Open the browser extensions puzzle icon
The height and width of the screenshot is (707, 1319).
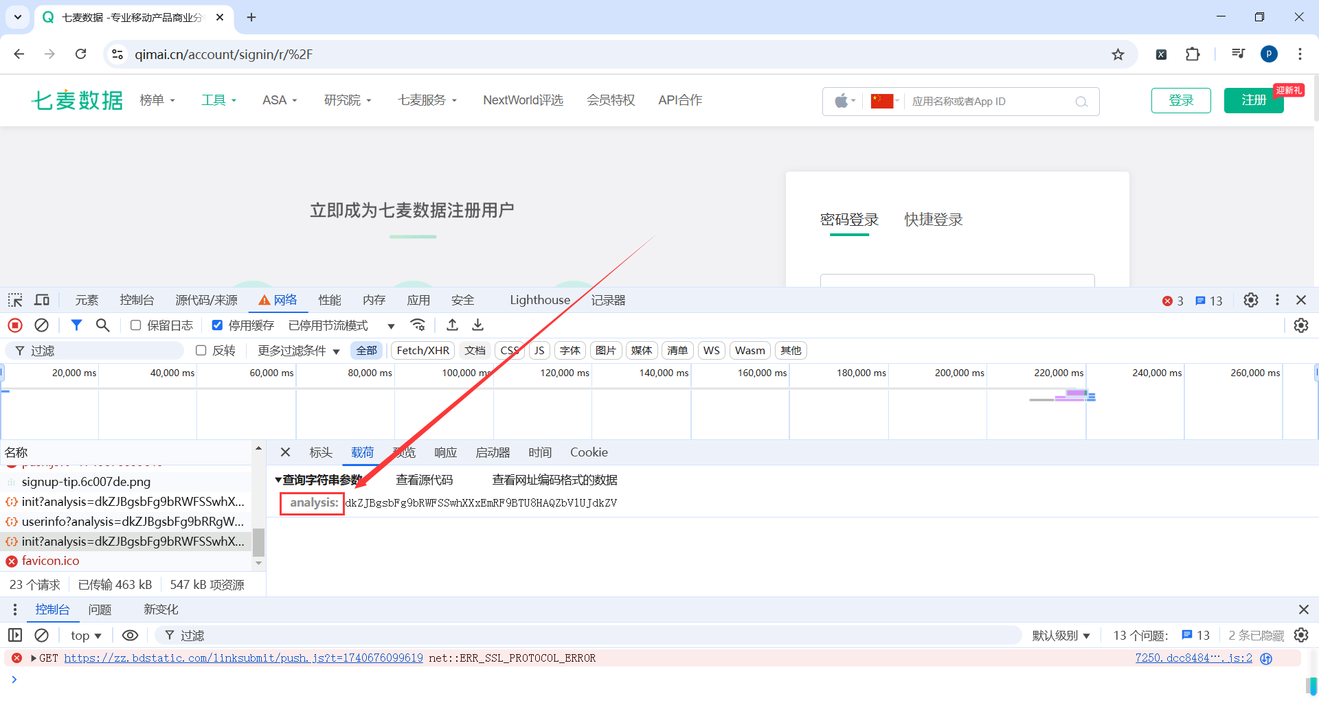pyautogui.click(x=1193, y=54)
